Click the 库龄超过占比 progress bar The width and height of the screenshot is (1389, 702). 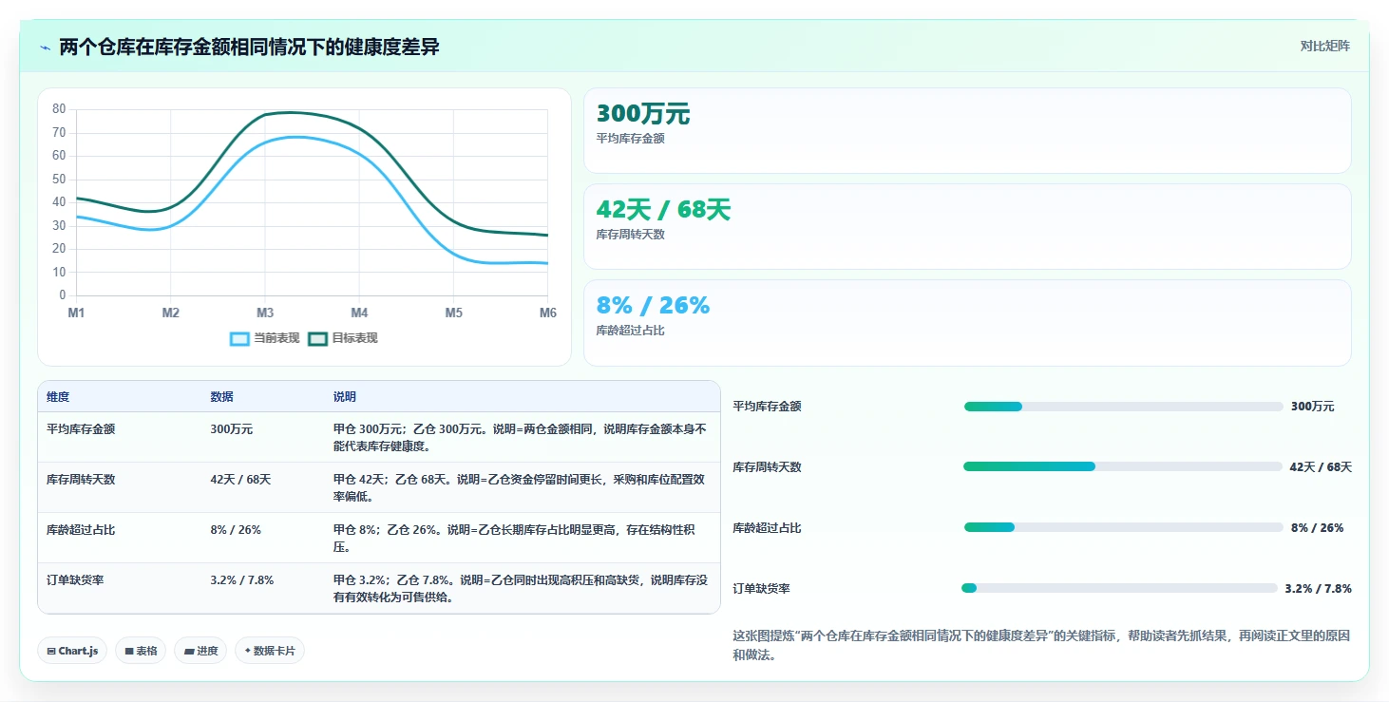coord(1123,527)
